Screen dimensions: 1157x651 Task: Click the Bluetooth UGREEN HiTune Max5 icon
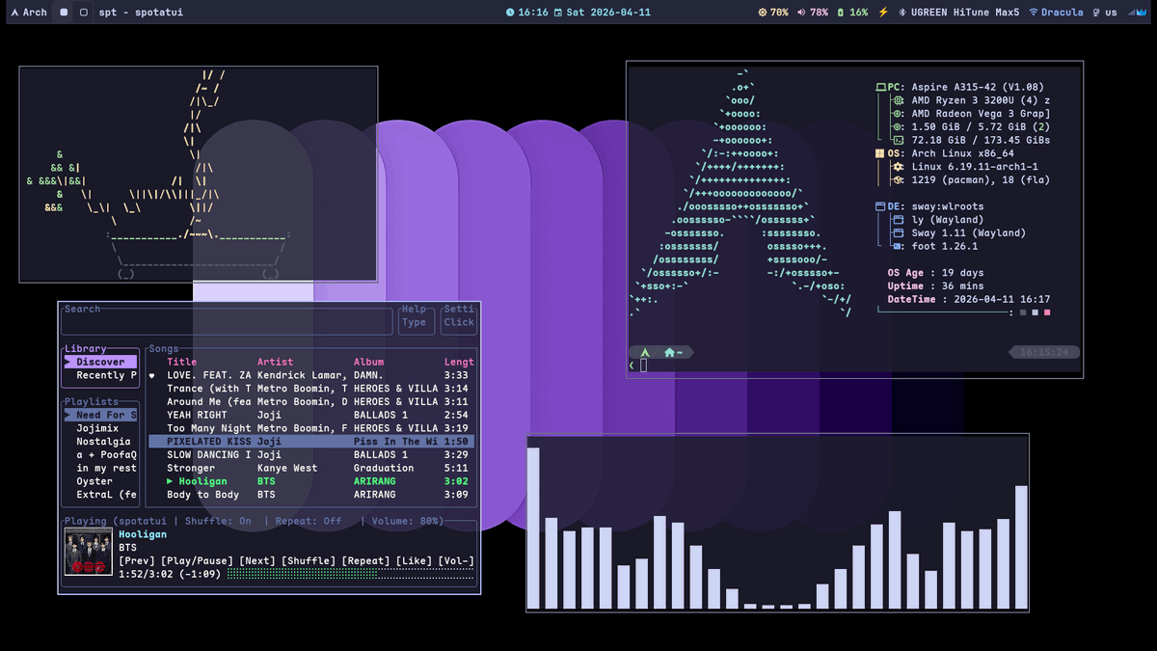click(901, 13)
